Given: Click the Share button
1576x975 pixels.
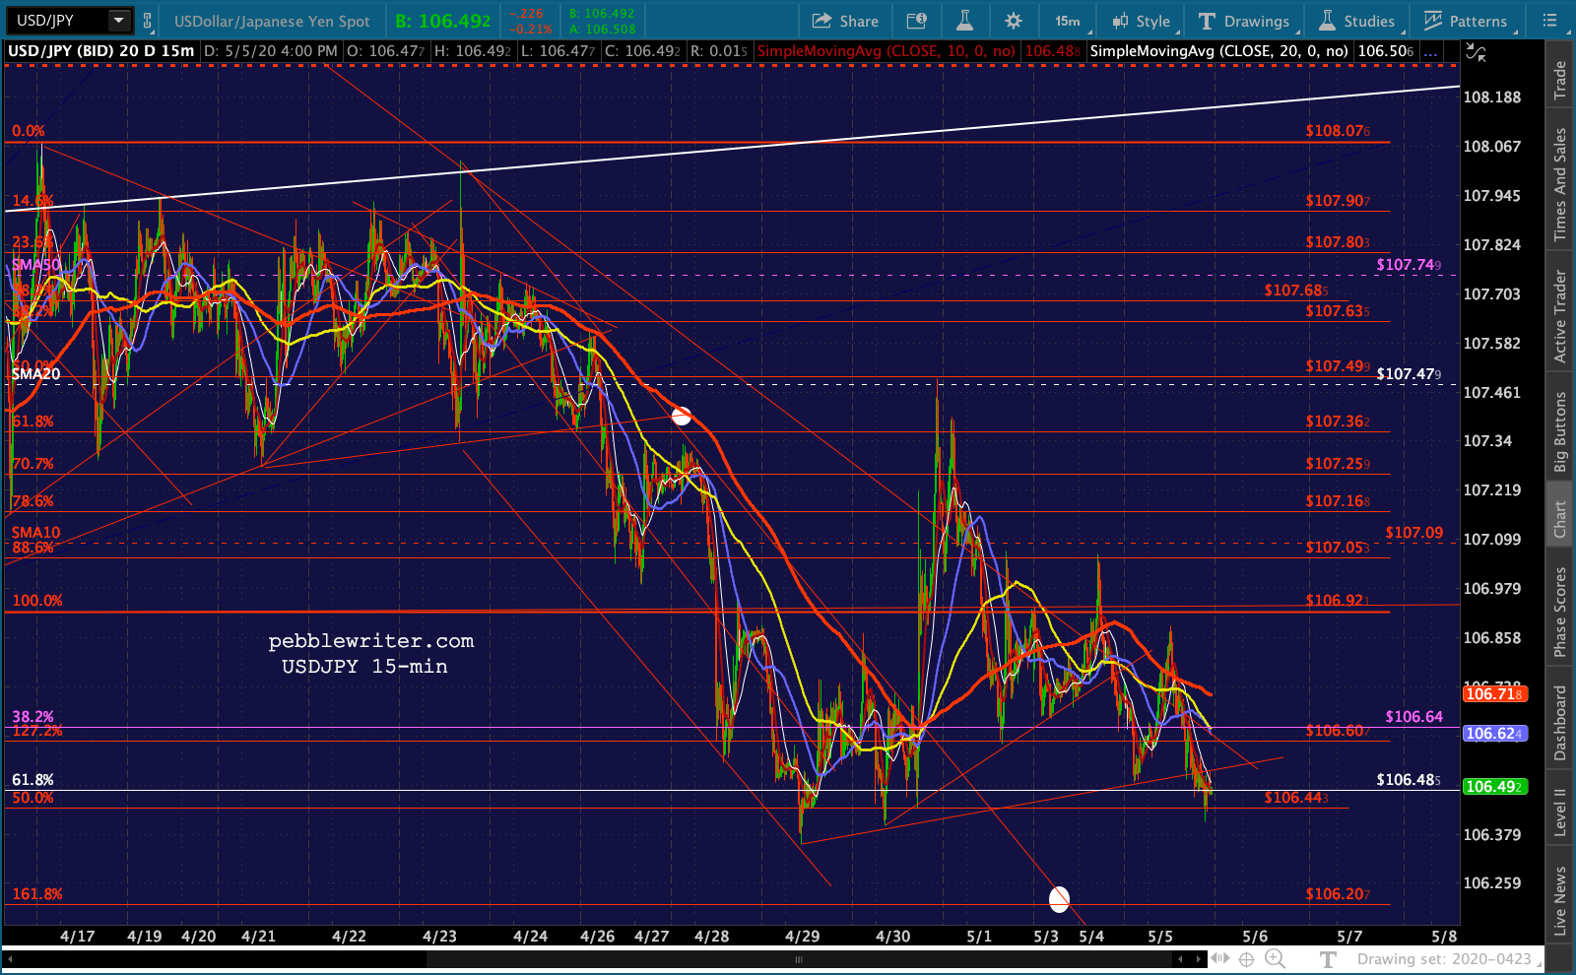Looking at the screenshot, I should pos(845,21).
